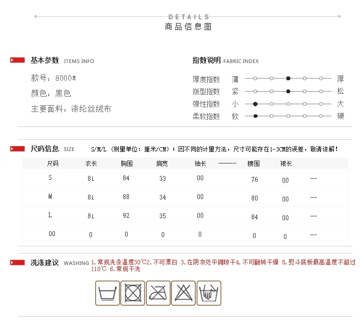
Task: Click the 腰围 column header
Action: [253, 164]
